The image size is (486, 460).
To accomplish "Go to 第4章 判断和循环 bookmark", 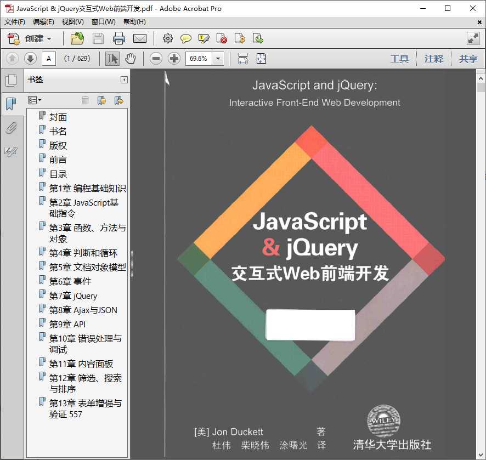I will (83, 253).
